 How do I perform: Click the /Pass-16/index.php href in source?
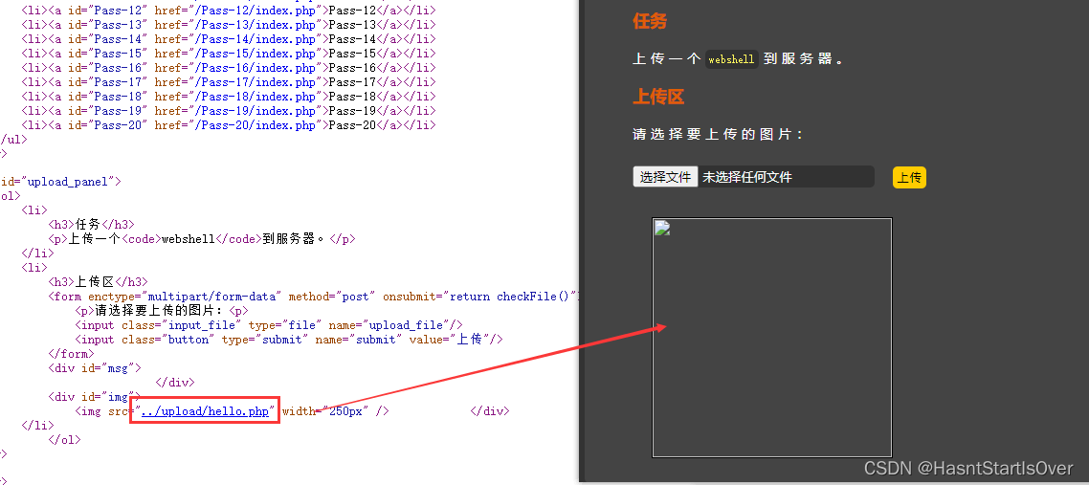tap(255, 68)
